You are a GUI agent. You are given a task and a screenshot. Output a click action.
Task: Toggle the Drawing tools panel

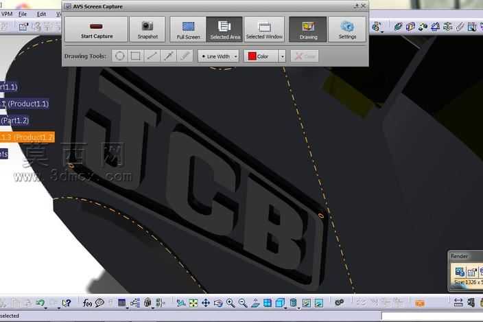(x=308, y=30)
